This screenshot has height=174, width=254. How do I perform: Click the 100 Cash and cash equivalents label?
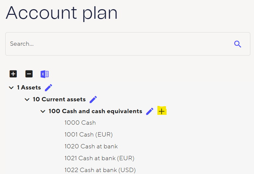coord(95,111)
